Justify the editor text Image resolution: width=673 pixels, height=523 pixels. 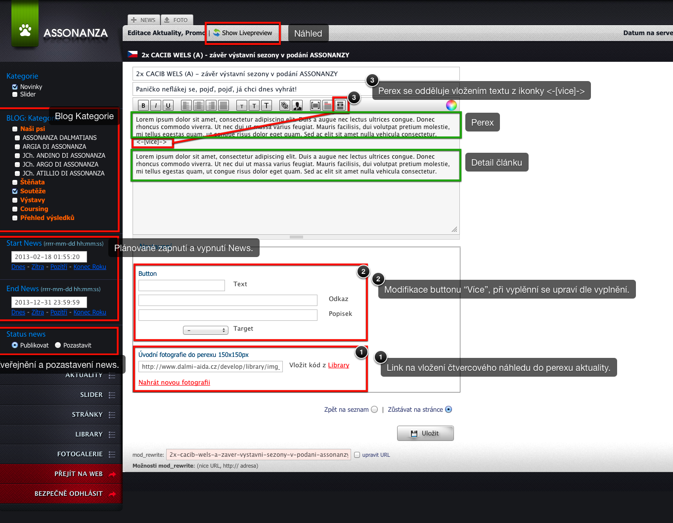[224, 105]
